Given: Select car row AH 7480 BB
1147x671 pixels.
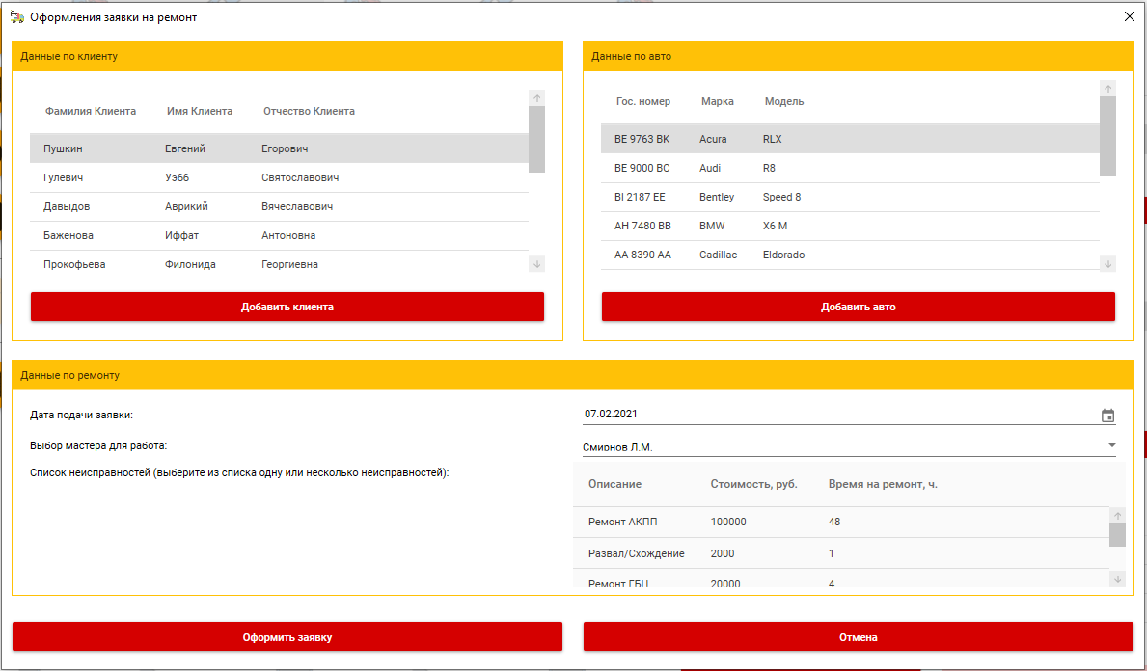Looking at the screenshot, I should 851,226.
